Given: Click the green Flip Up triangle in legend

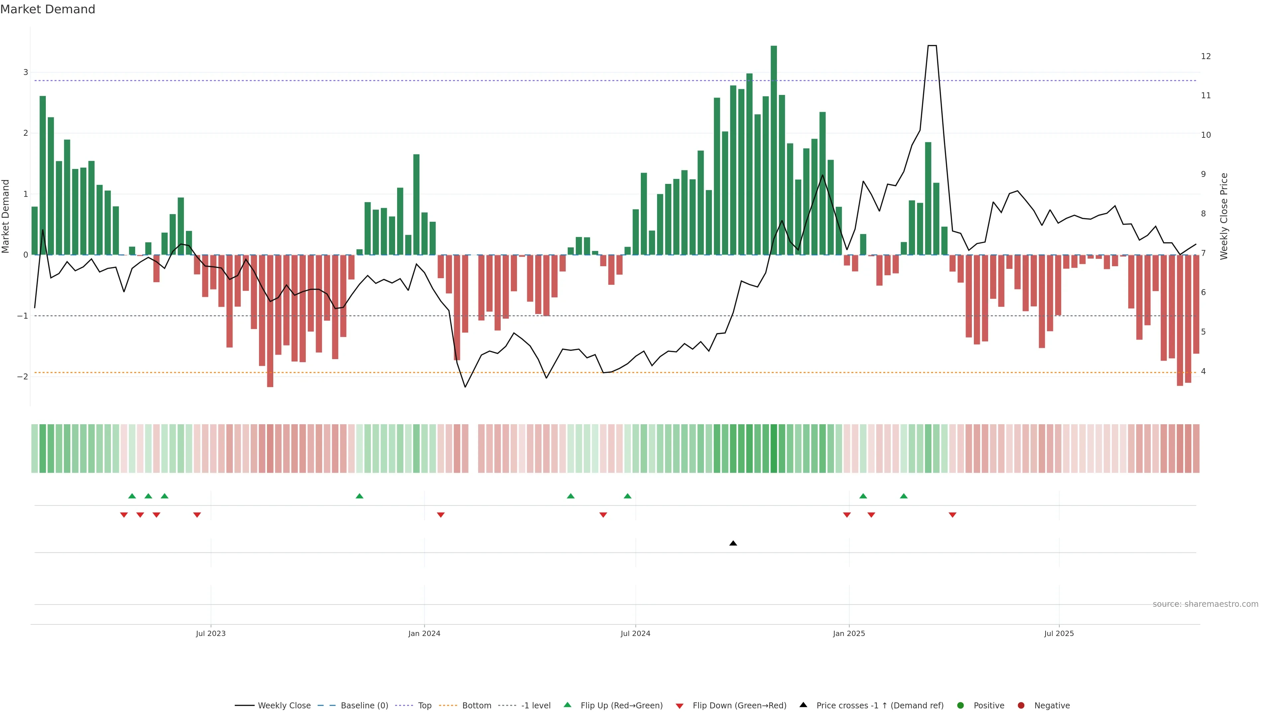Looking at the screenshot, I should tap(568, 705).
